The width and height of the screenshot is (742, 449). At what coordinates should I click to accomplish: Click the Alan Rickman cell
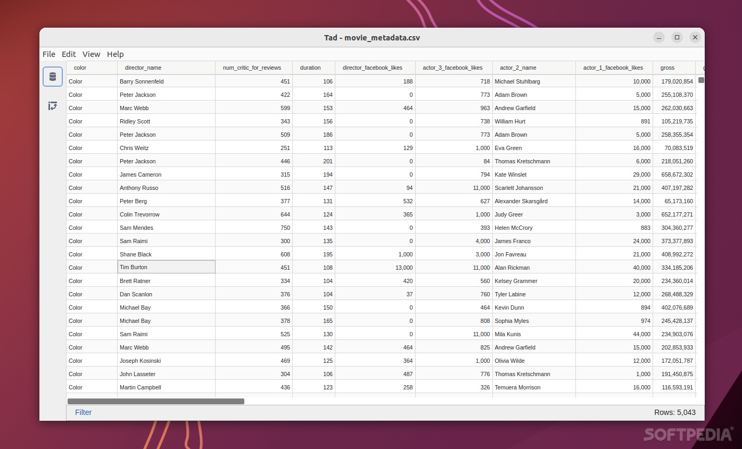pos(534,268)
